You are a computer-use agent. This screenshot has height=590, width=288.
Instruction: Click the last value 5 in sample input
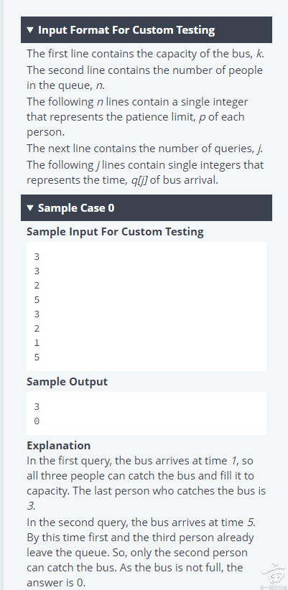click(x=37, y=357)
